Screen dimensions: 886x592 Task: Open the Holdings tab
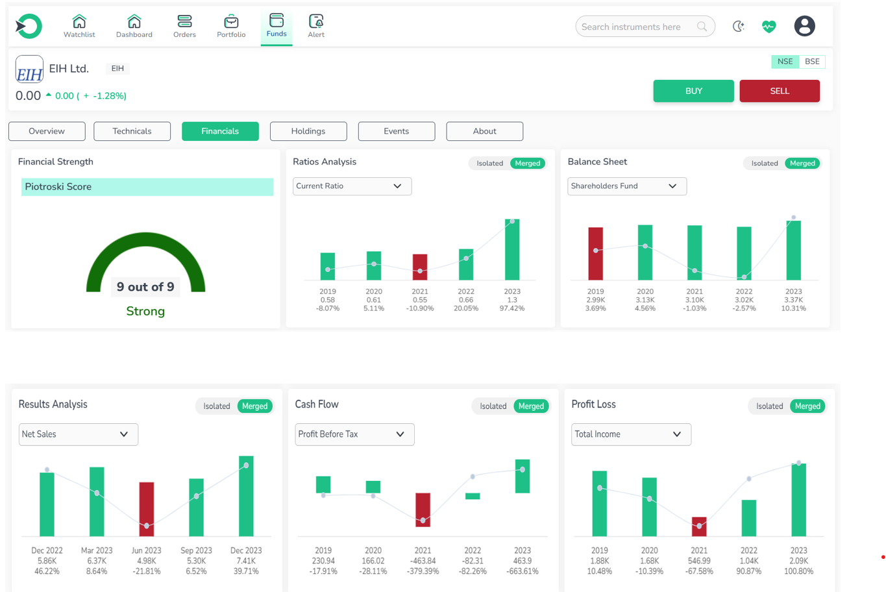pyautogui.click(x=308, y=131)
